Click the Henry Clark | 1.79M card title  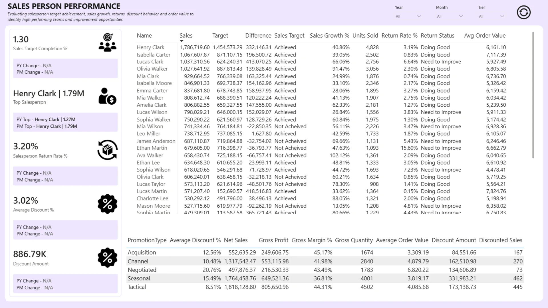click(49, 94)
